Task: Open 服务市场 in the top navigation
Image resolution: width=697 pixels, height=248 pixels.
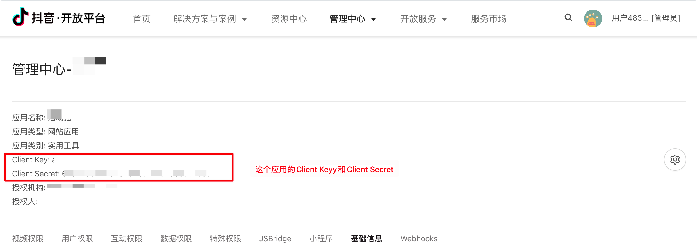Action: 489,19
